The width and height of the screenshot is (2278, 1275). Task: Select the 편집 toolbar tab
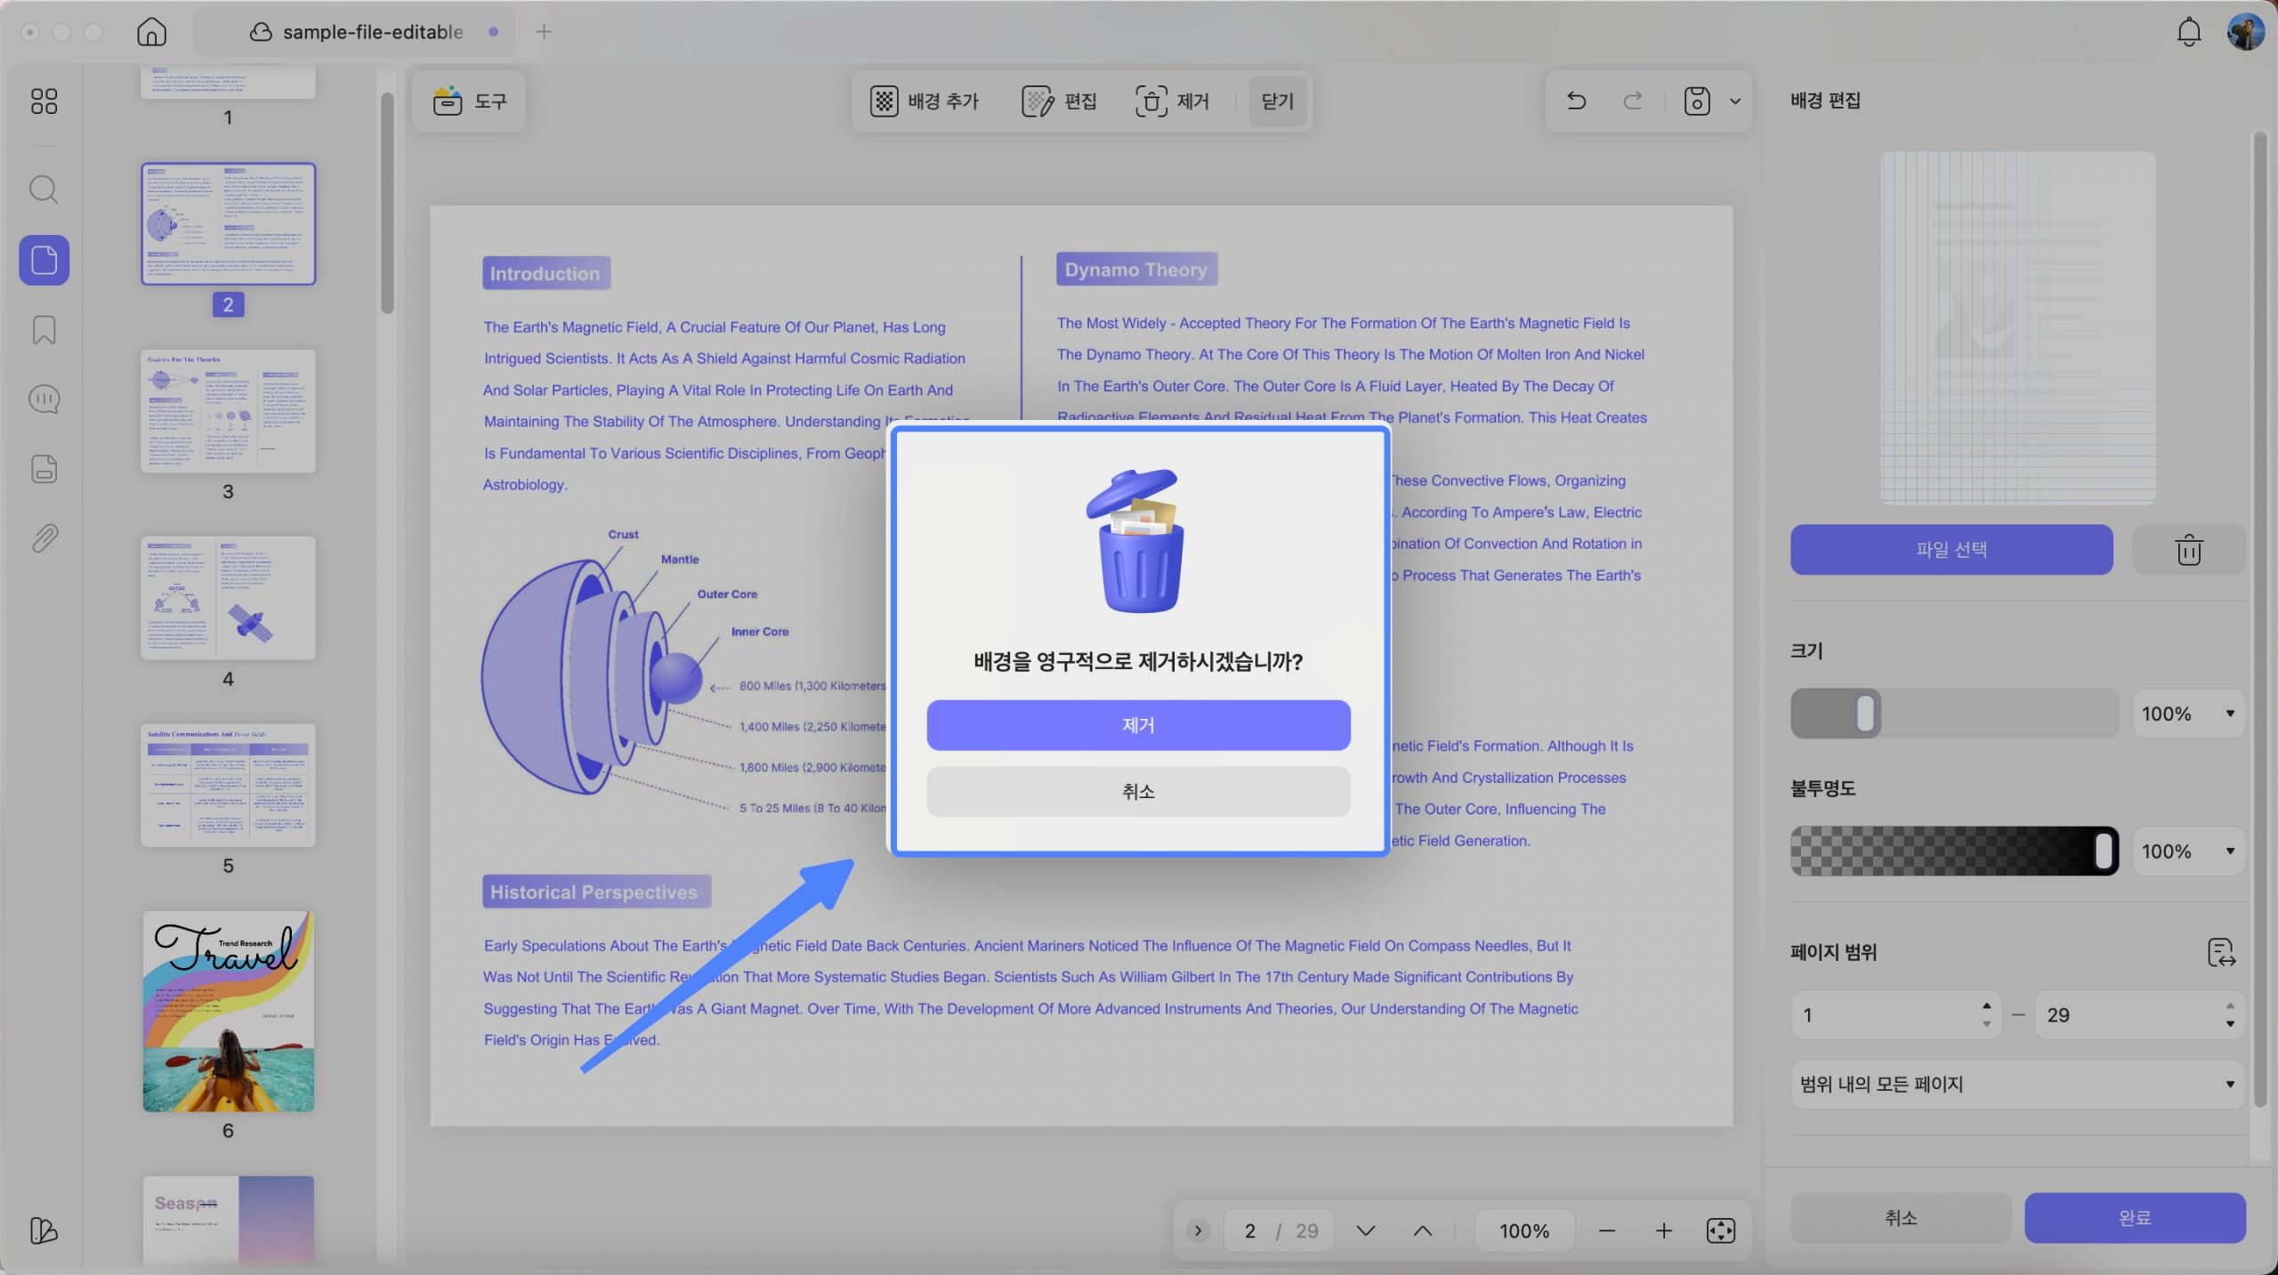pos(1059,101)
